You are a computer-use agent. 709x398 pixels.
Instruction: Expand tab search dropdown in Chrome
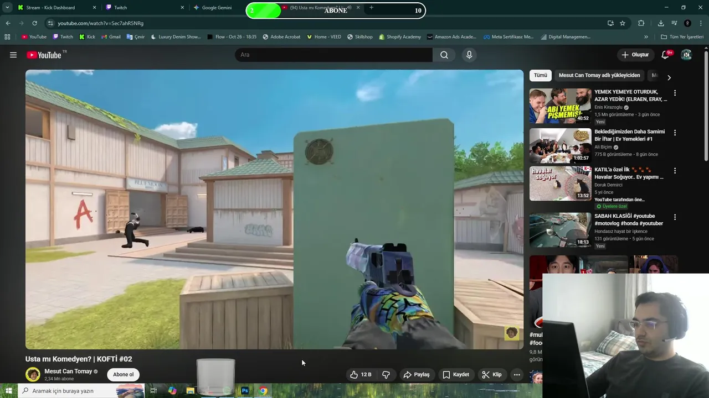point(7,8)
